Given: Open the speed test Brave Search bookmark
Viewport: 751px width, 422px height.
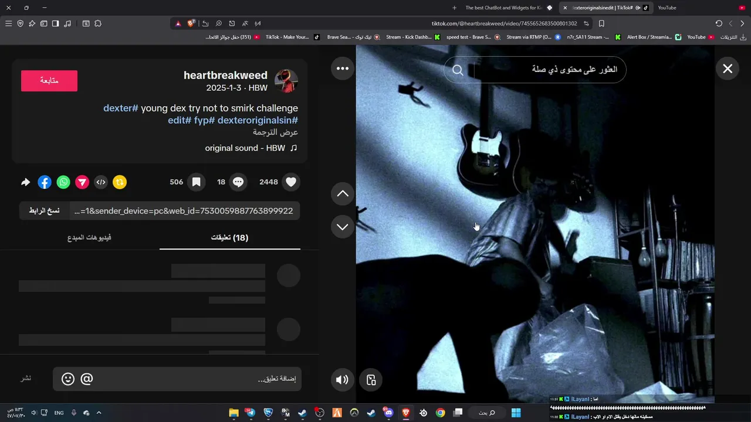Looking at the screenshot, I should pos(473,37).
